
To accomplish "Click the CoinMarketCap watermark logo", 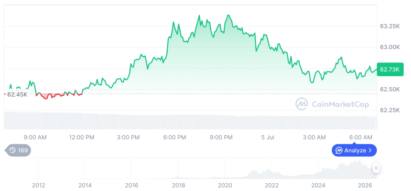I will coord(302,104).
